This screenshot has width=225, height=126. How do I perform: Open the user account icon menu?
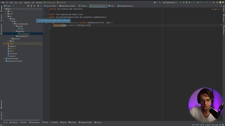point(155,2)
